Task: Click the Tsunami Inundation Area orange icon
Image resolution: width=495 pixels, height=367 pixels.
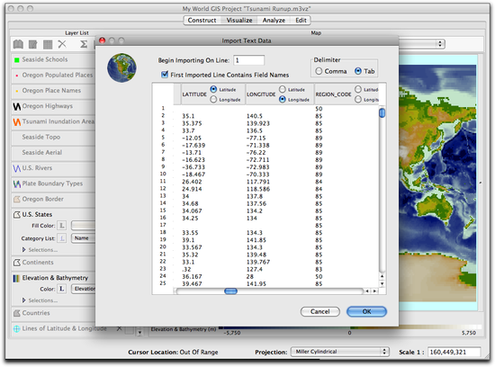Action: [x=17, y=121]
